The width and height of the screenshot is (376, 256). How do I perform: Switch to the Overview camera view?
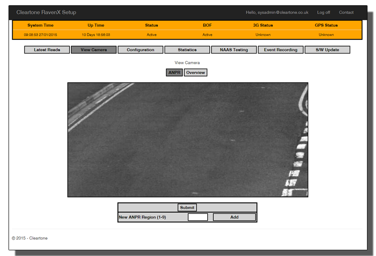[196, 73]
